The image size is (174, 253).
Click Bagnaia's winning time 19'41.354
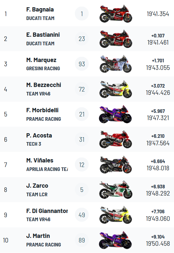pos(158,14)
